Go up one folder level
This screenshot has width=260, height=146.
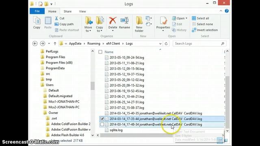tap(55, 43)
